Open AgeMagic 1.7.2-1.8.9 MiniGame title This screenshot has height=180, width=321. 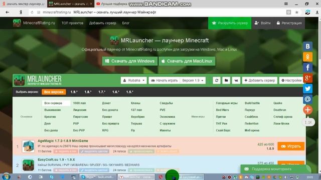[x=63, y=141]
